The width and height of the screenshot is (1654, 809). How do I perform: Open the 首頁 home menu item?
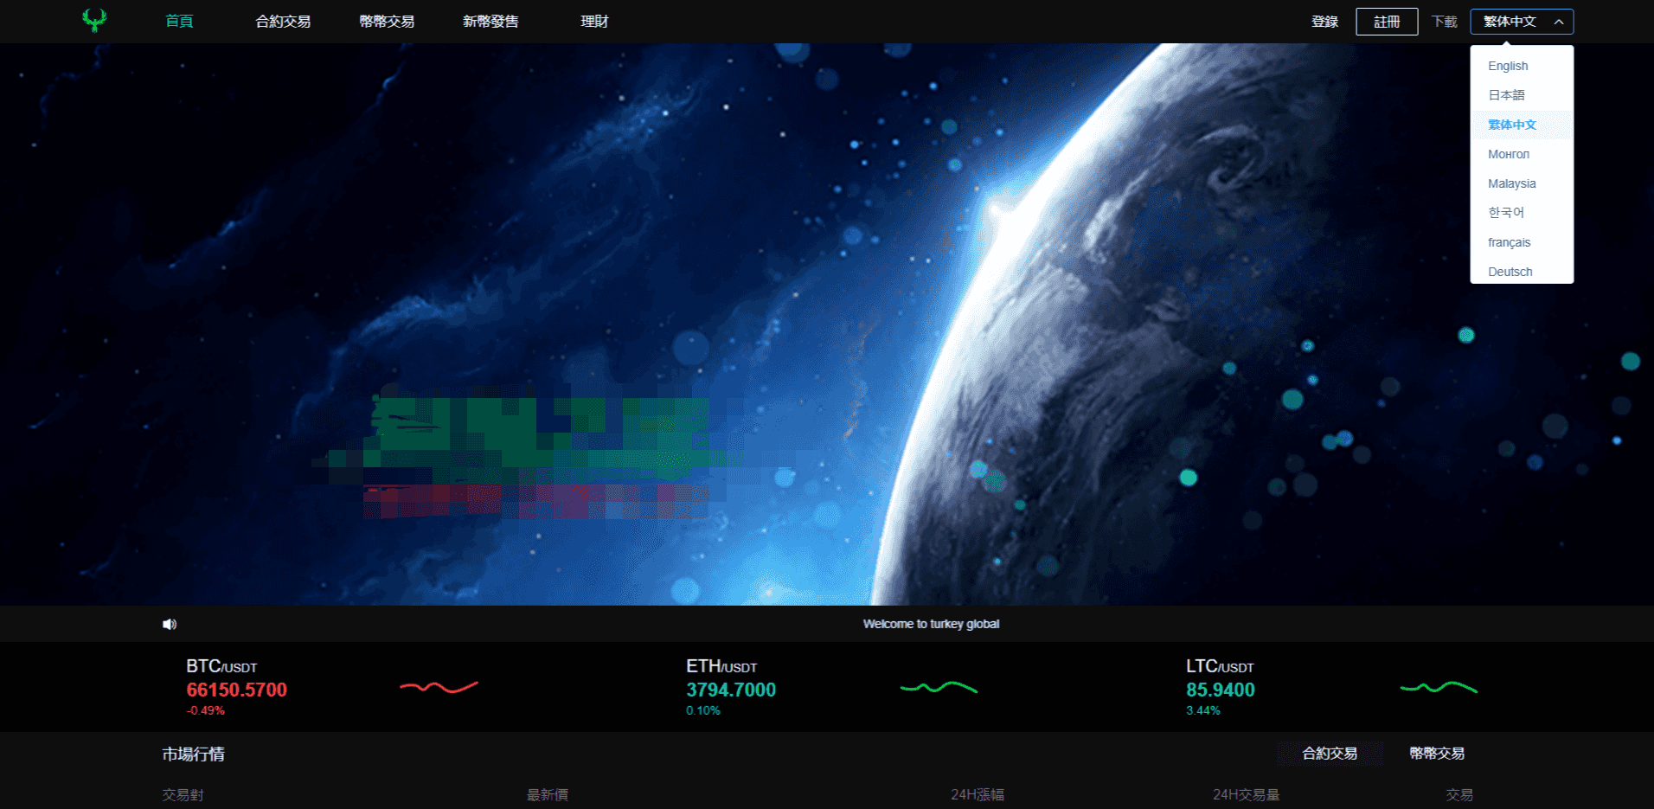click(x=179, y=22)
